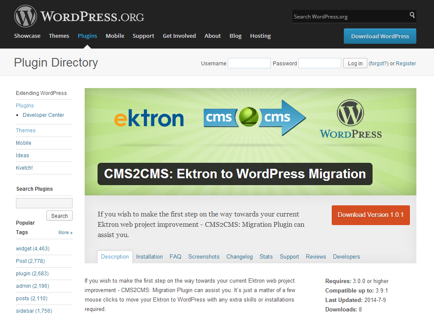Viewport: 434px width, 317px height.
Task: Switch to the FAQ tab
Action: tap(175, 257)
